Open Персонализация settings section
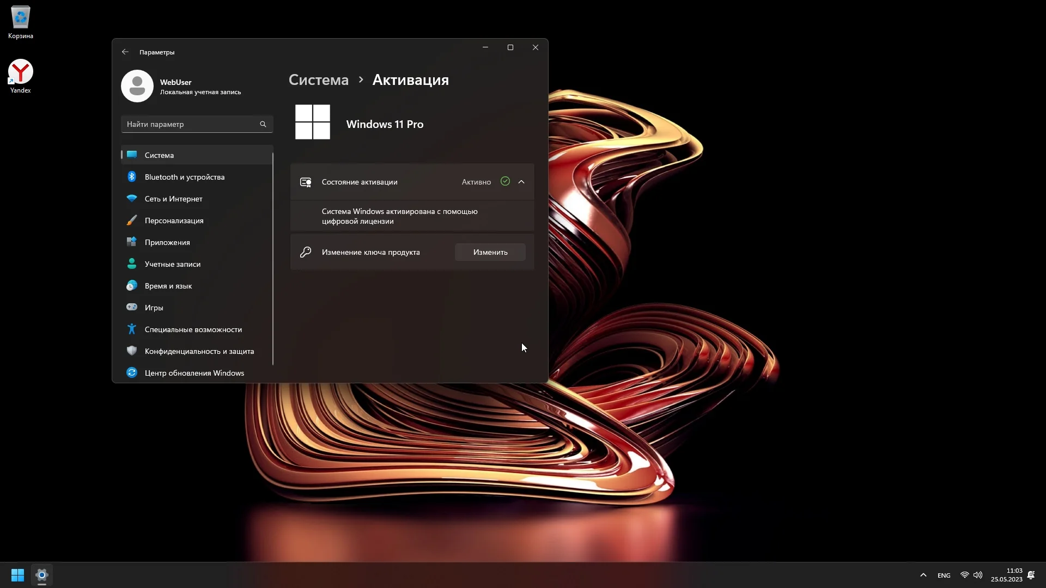The width and height of the screenshot is (1046, 588). click(174, 220)
